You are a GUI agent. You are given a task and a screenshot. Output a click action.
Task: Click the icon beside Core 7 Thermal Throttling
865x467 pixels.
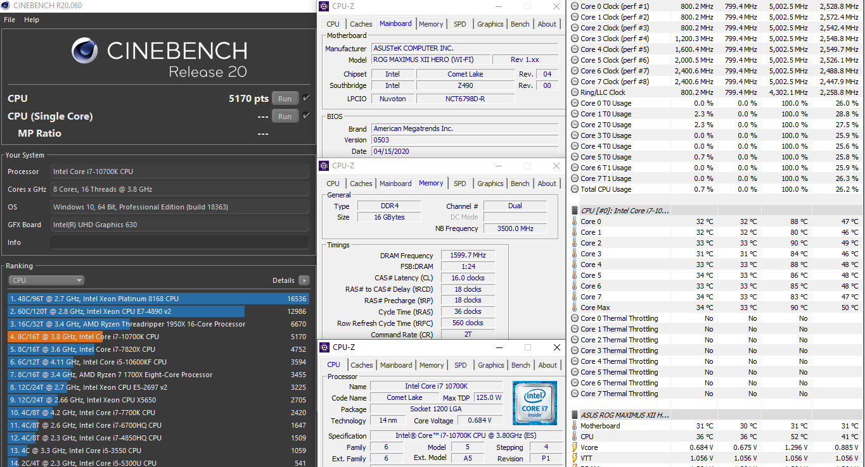tap(575, 394)
